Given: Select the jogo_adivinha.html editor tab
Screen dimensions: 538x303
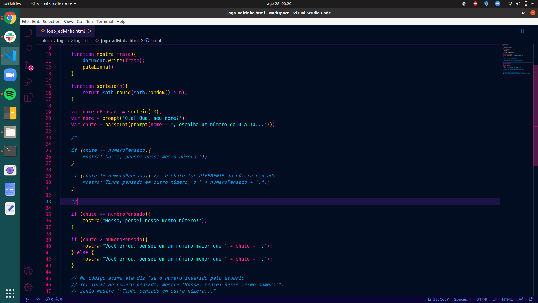Looking at the screenshot, I should 66,31.
